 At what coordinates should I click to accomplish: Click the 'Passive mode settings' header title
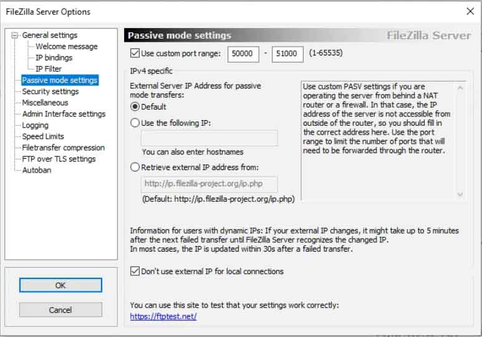coord(179,36)
